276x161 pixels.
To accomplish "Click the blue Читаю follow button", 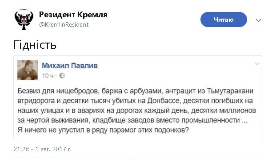I will pyautogui.click(x=224, y=20).
